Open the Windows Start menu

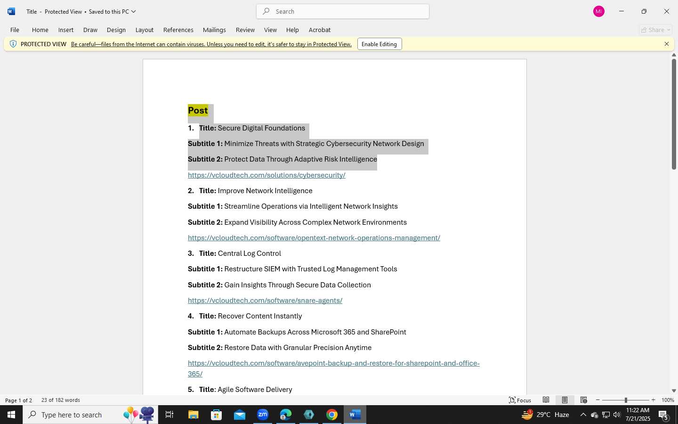(11, 415)
